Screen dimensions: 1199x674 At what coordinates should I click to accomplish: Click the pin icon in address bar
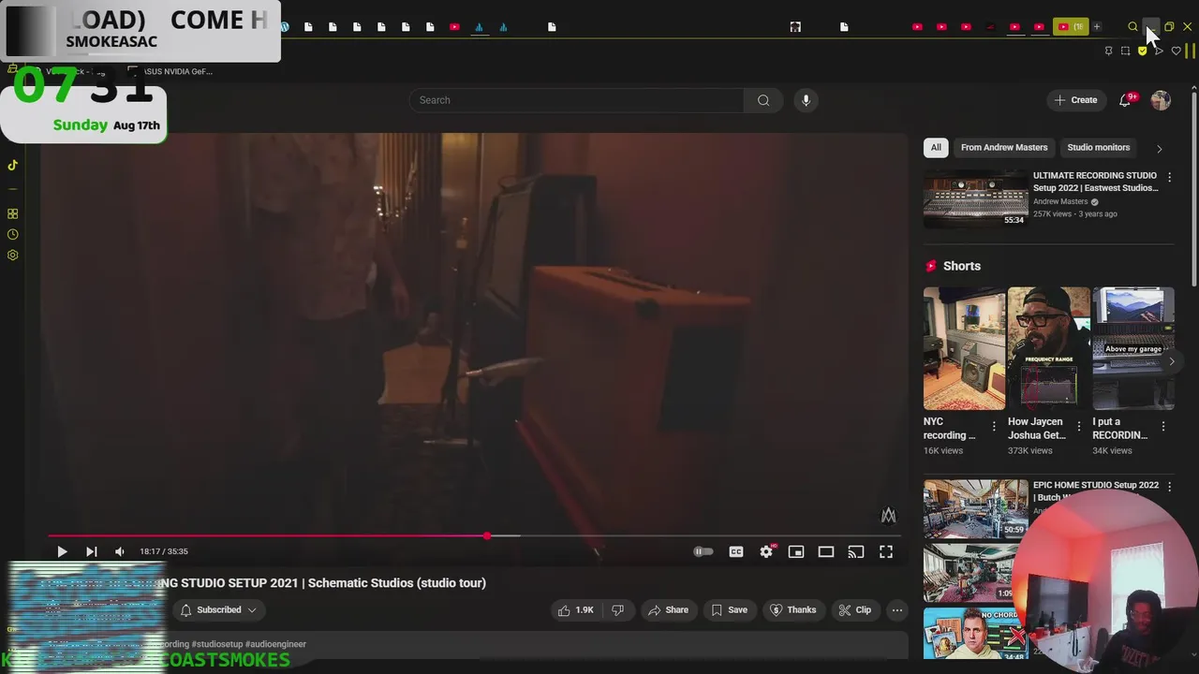pos(1108,51)
